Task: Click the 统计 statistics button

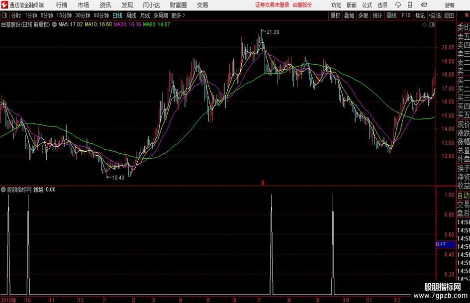Action: (377, 15)
